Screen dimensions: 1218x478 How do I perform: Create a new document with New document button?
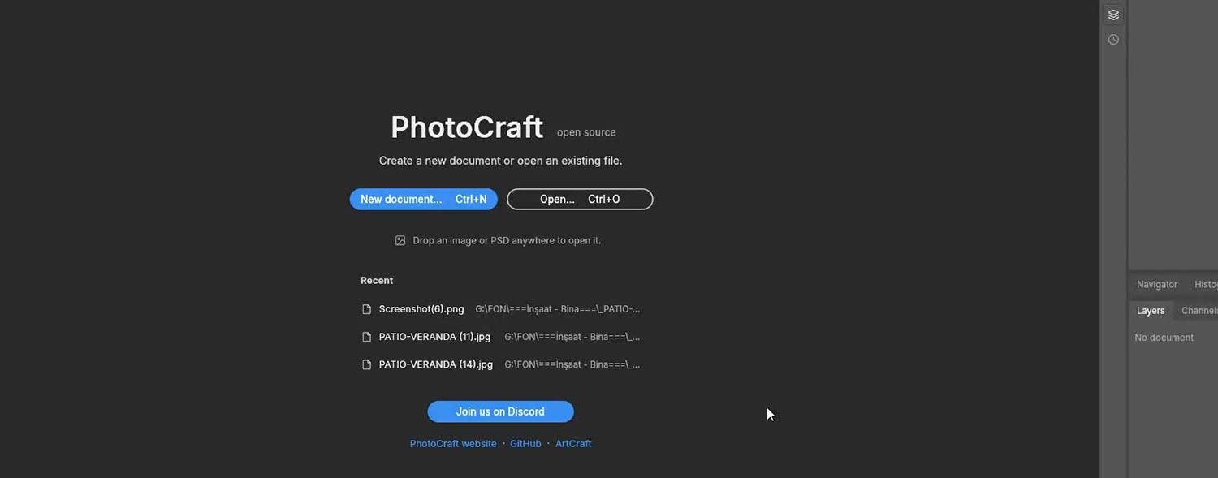pyautogui.click(x=424, y=200)
